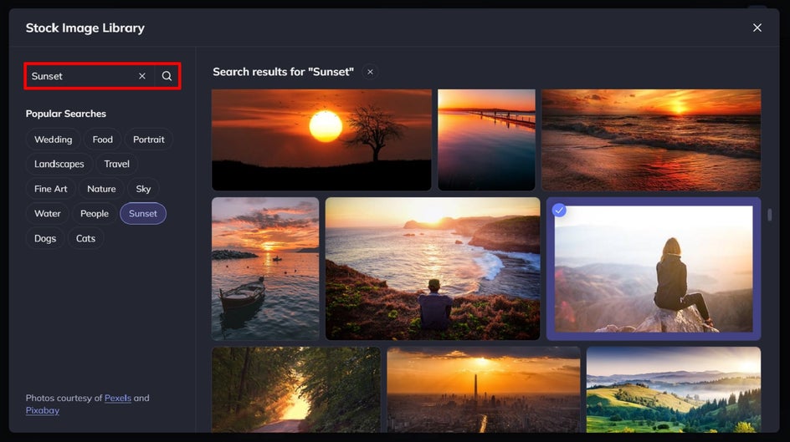
Task: Select the Wedding popular search tag
Action: [x=53, y=140]
